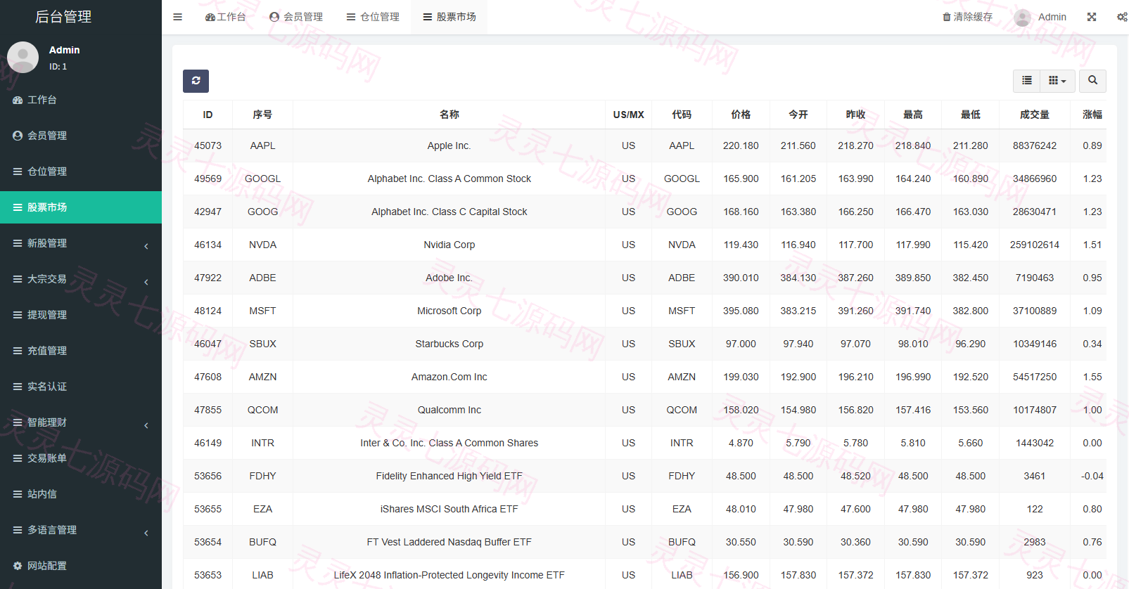This screenshot has width=1129, height=589.
Task: Select the 股票市场 top tab
Action: point(449,17)
